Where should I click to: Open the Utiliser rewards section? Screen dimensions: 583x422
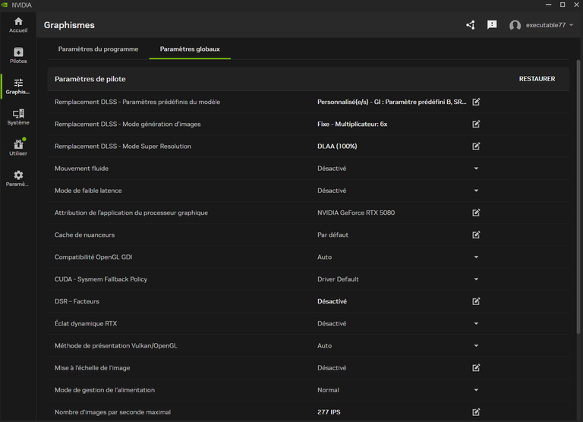coord(18,147)
